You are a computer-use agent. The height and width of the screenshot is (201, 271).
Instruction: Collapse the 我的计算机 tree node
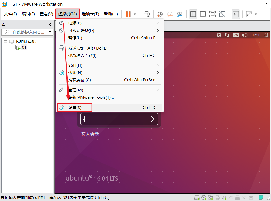(5, 42)
